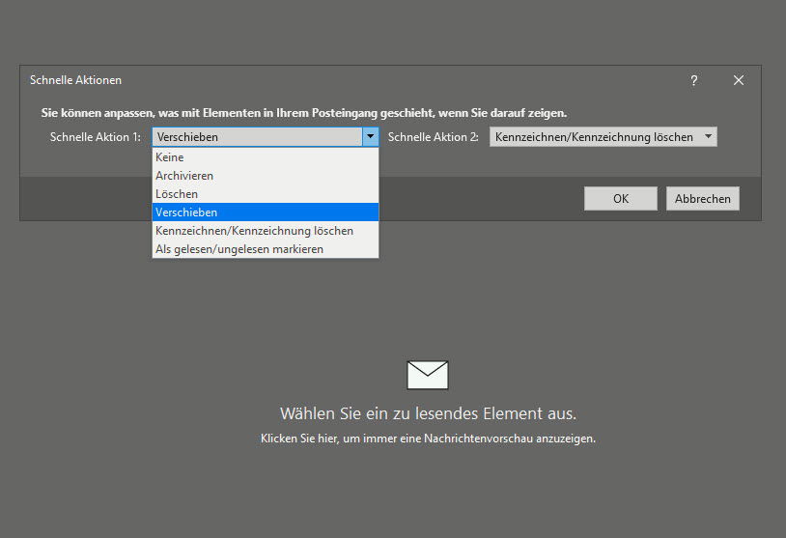Image resolution: width=786 pixels, height=538 pixels.
Task: Click the Schnelle Aktion 1 label
Action: pos(95,137)
